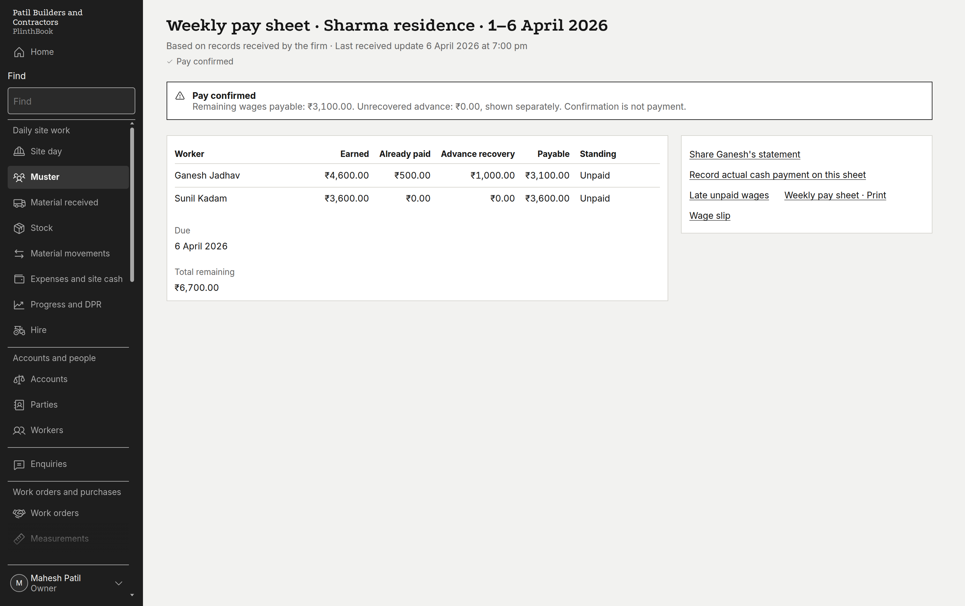Open Expenses and site cash label
965x606 pixels.
coord(77,279)
